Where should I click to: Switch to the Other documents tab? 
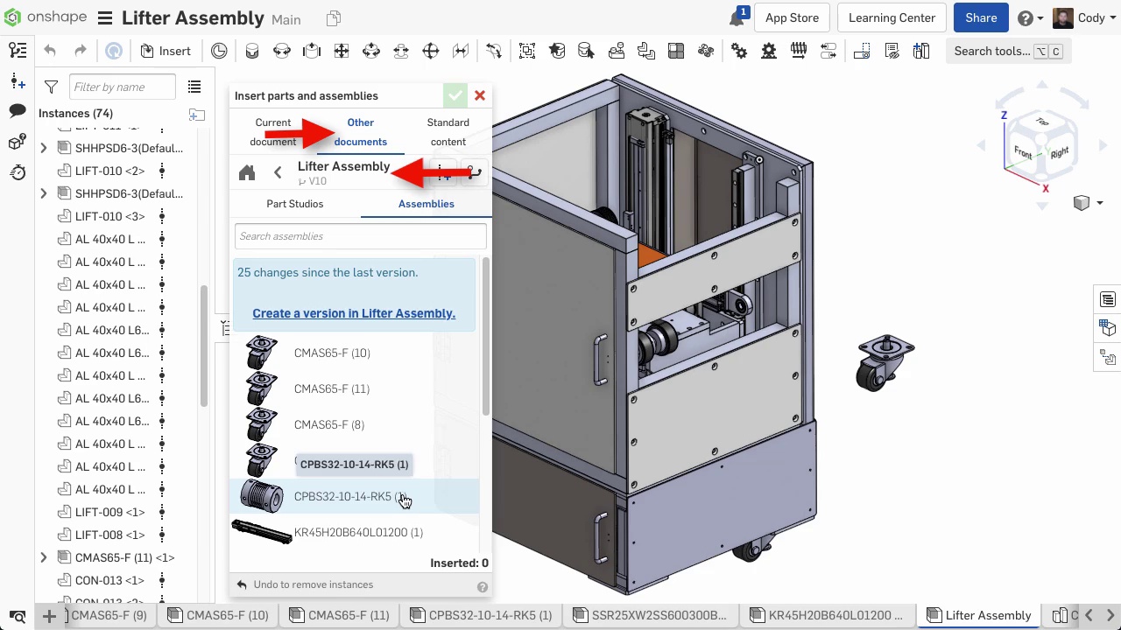pos(360,132)
